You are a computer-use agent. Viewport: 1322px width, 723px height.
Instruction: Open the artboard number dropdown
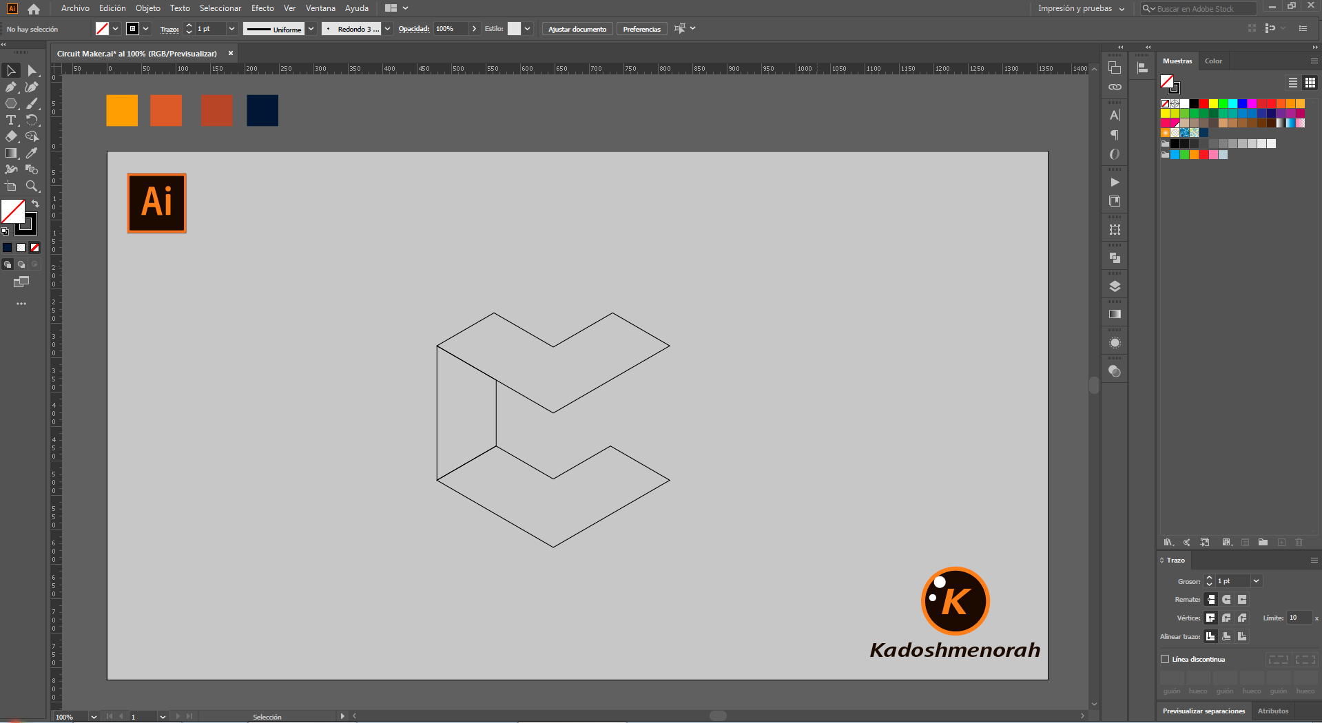(163, 717)
